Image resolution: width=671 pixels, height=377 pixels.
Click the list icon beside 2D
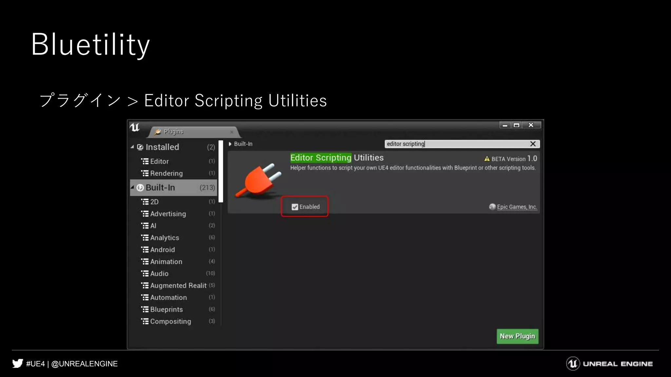pyautogui.click(x=145, y=202)
